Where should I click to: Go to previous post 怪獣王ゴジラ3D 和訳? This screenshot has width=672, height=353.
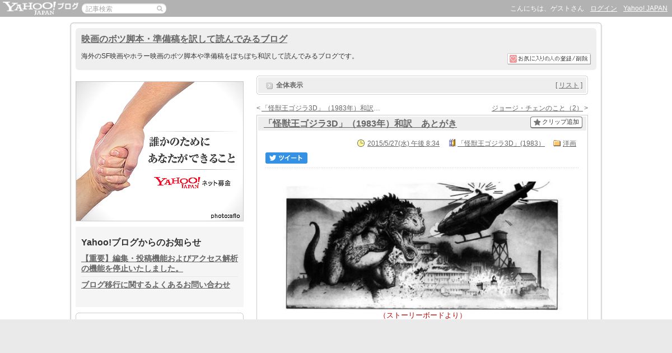pyautogui.click(x=321, y=108)
